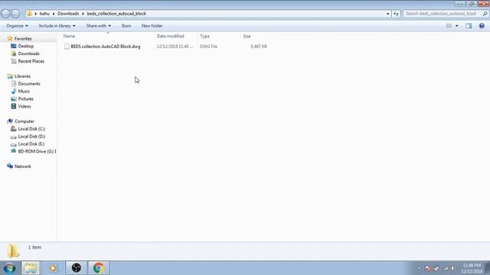Screen dimensions: 490x275
Task: Sort files by the Name column header
Action: tap(69, 36)
